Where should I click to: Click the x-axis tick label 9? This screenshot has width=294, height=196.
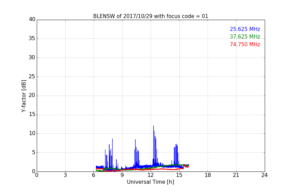[122, 175]
